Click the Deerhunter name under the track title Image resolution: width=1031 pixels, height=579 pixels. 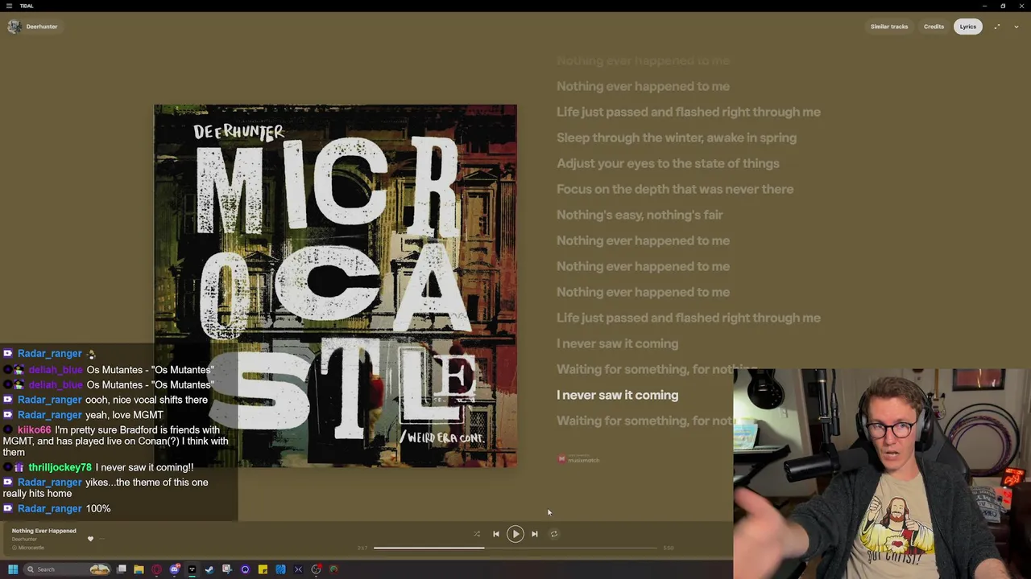[24, 539]
